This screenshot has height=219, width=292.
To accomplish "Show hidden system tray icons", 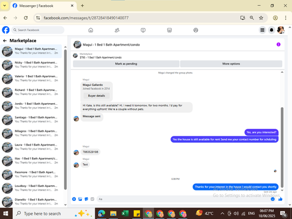I will pos(222,214).
